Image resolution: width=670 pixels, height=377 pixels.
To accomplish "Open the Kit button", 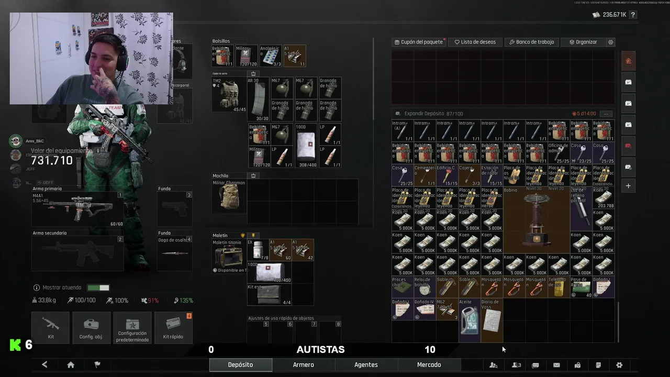I will (50, 328).
